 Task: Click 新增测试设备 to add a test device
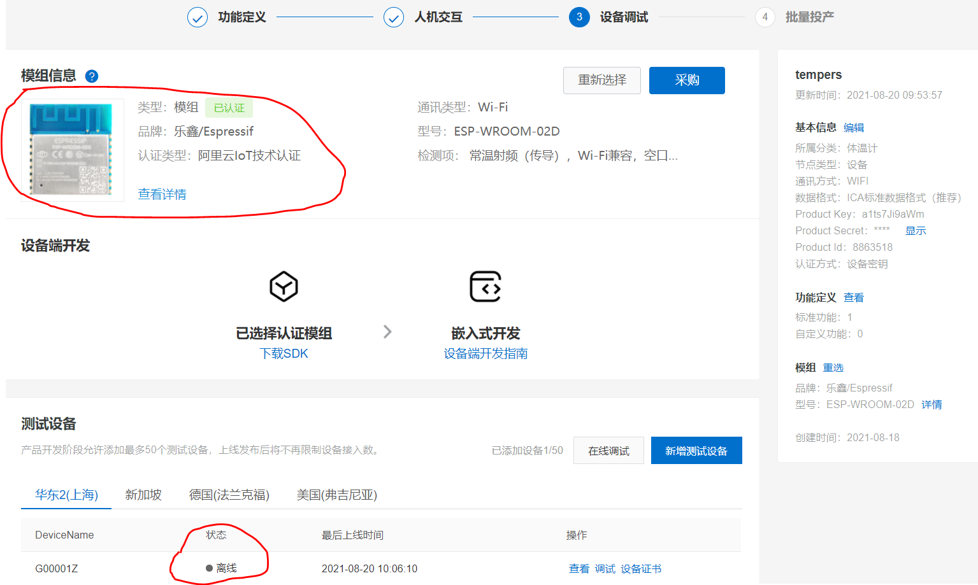(x=696, y=450)
